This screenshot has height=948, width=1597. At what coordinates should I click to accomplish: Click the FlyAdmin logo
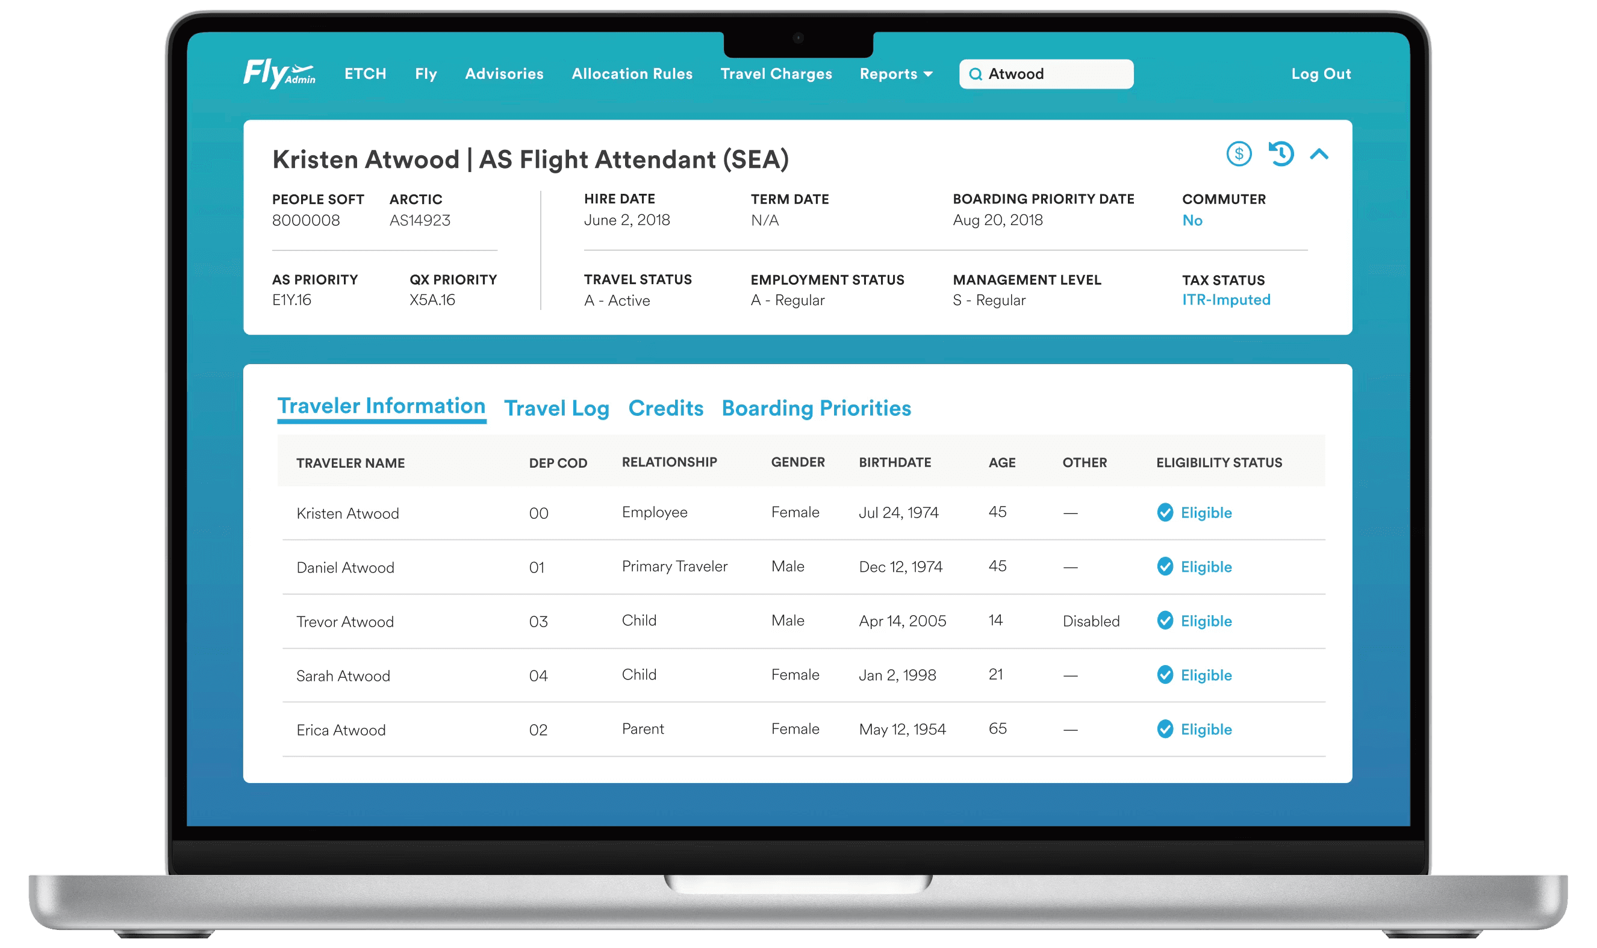[x=279, y=73]
